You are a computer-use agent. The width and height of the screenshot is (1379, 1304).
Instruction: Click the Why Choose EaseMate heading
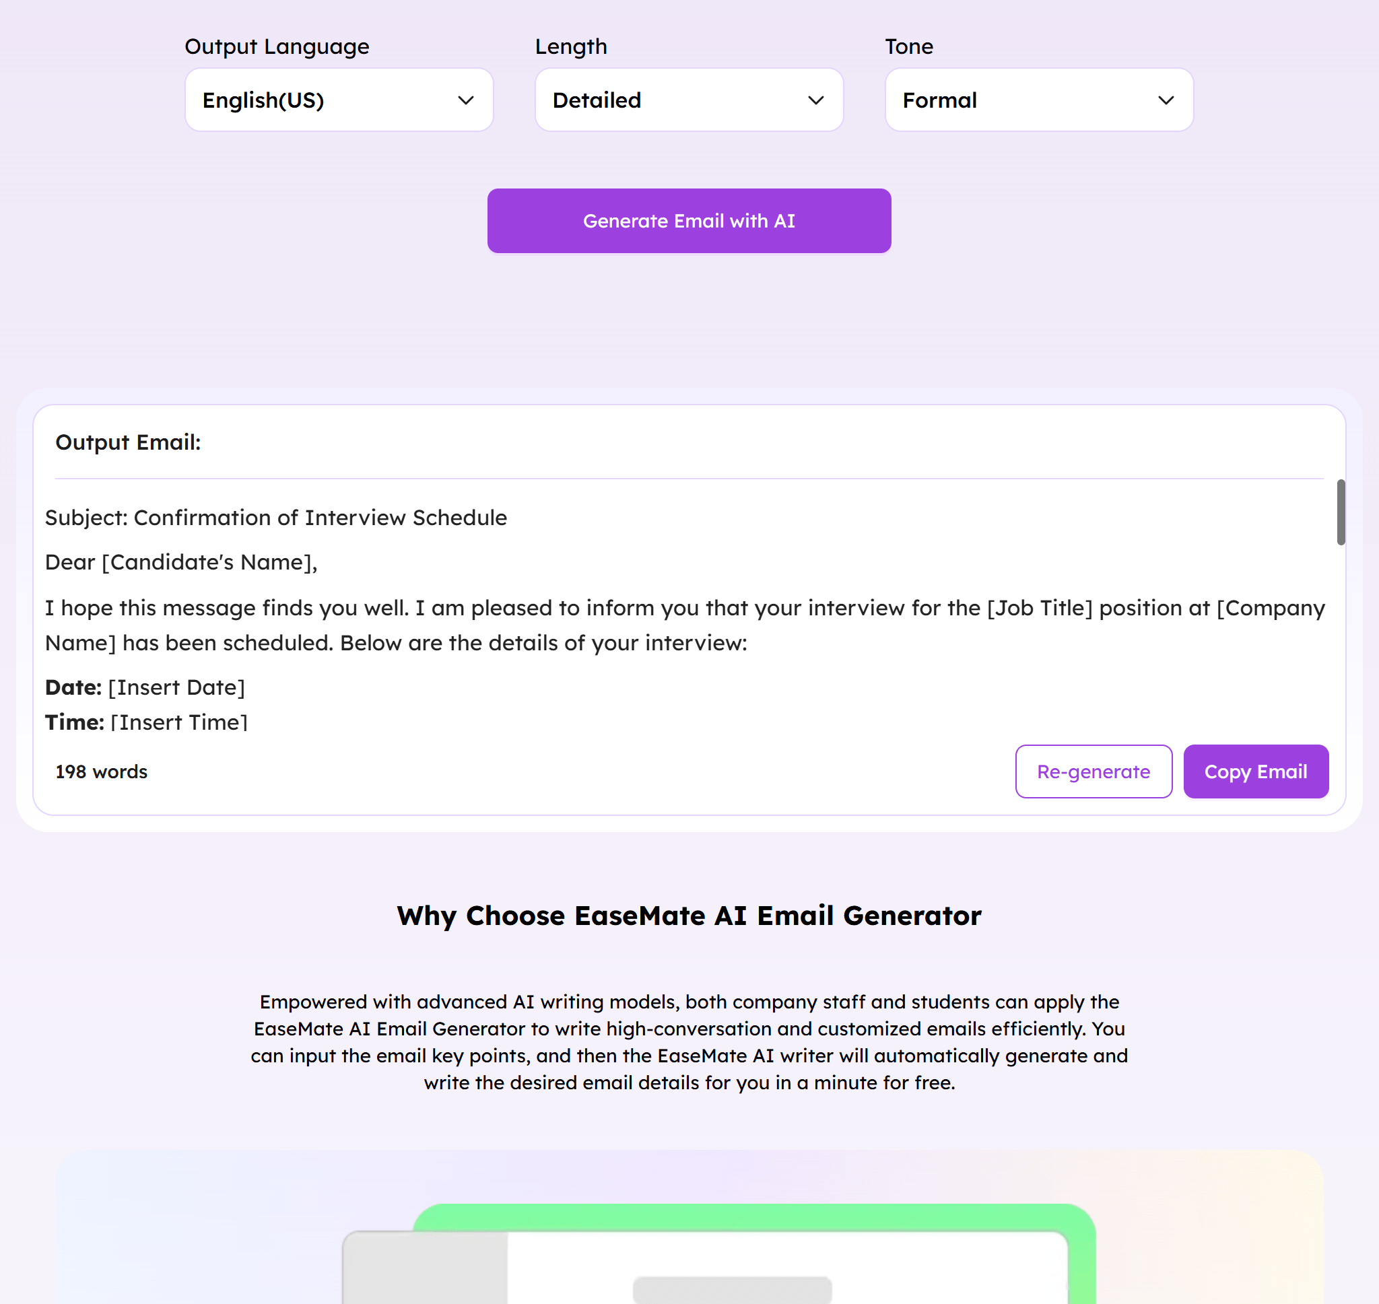click(689, 916)
